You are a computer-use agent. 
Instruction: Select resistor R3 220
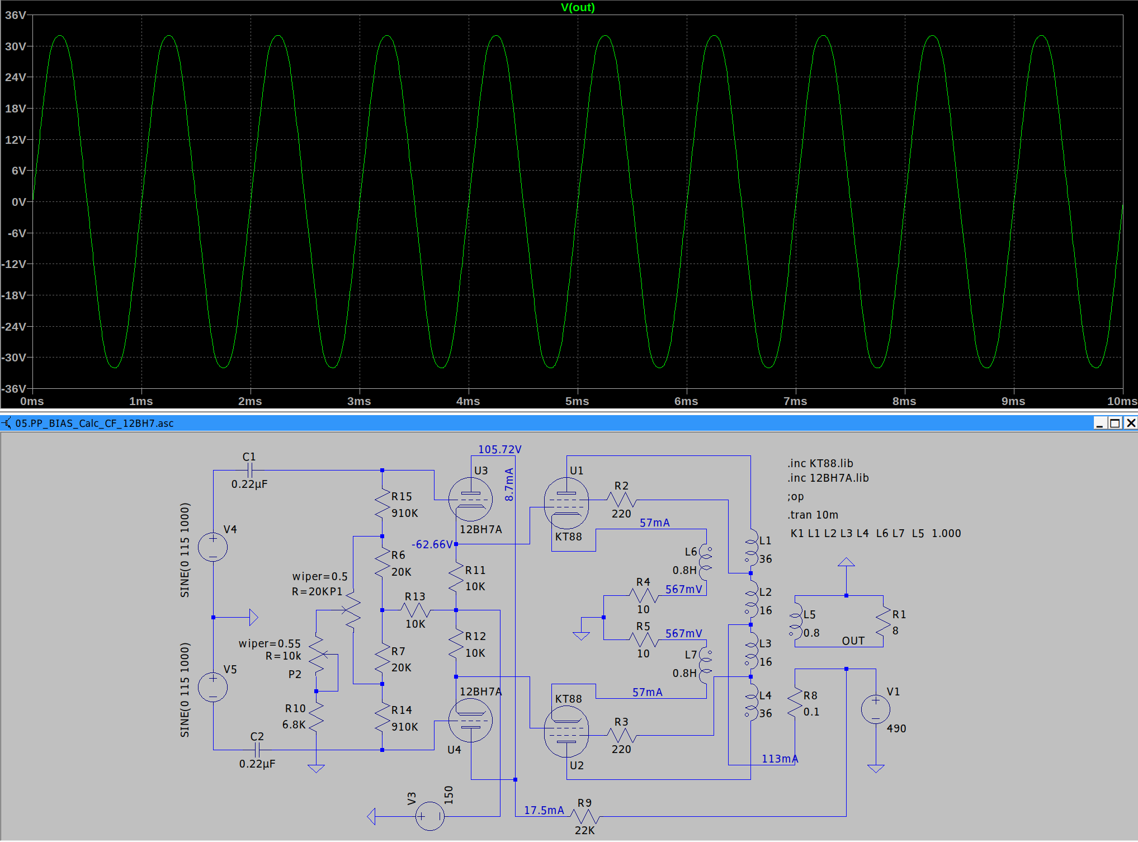621,735
